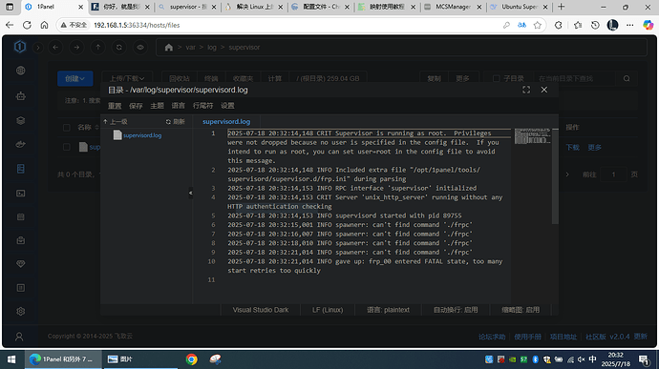Open the 主题 theme dropdown
The height and width of the screenshot is (369, 659).
[x=157, y=106]
